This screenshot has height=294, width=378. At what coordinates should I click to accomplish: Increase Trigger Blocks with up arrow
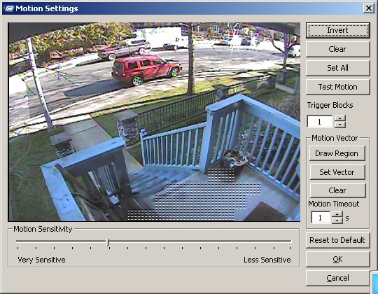pos(340,118)
